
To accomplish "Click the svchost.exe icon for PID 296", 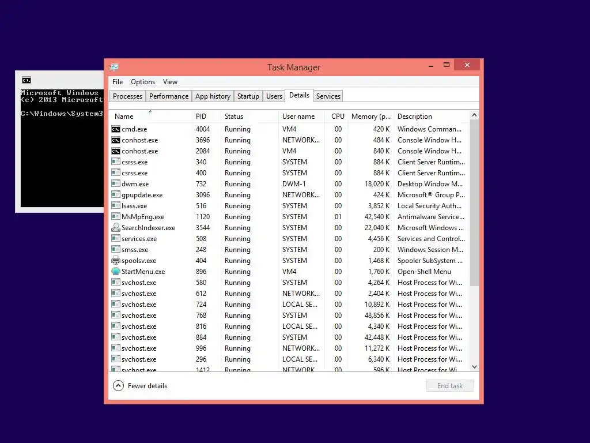I will coord(115,359).
